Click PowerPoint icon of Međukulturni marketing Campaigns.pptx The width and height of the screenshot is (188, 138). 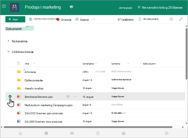coord(19,105)
